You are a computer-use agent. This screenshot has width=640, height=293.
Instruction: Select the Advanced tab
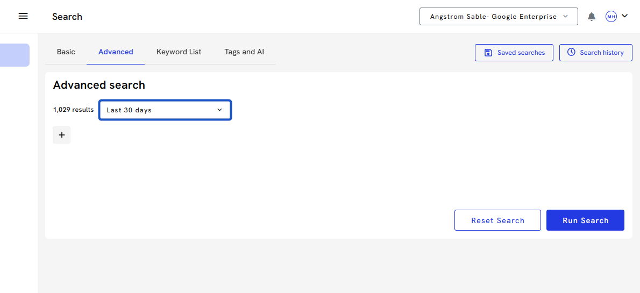(116, 52)
